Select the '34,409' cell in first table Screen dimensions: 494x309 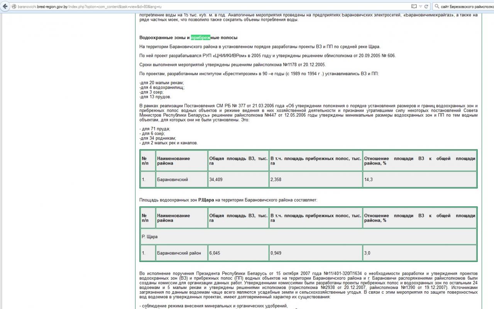point(216,180)
